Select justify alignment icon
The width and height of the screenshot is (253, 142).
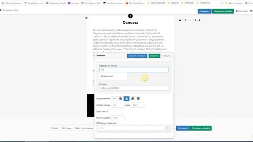[138, 99]
